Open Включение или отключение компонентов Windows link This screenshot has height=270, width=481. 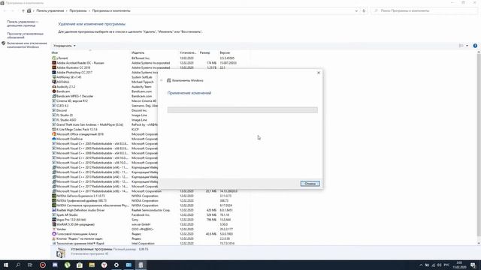click(x=27, y=45)
